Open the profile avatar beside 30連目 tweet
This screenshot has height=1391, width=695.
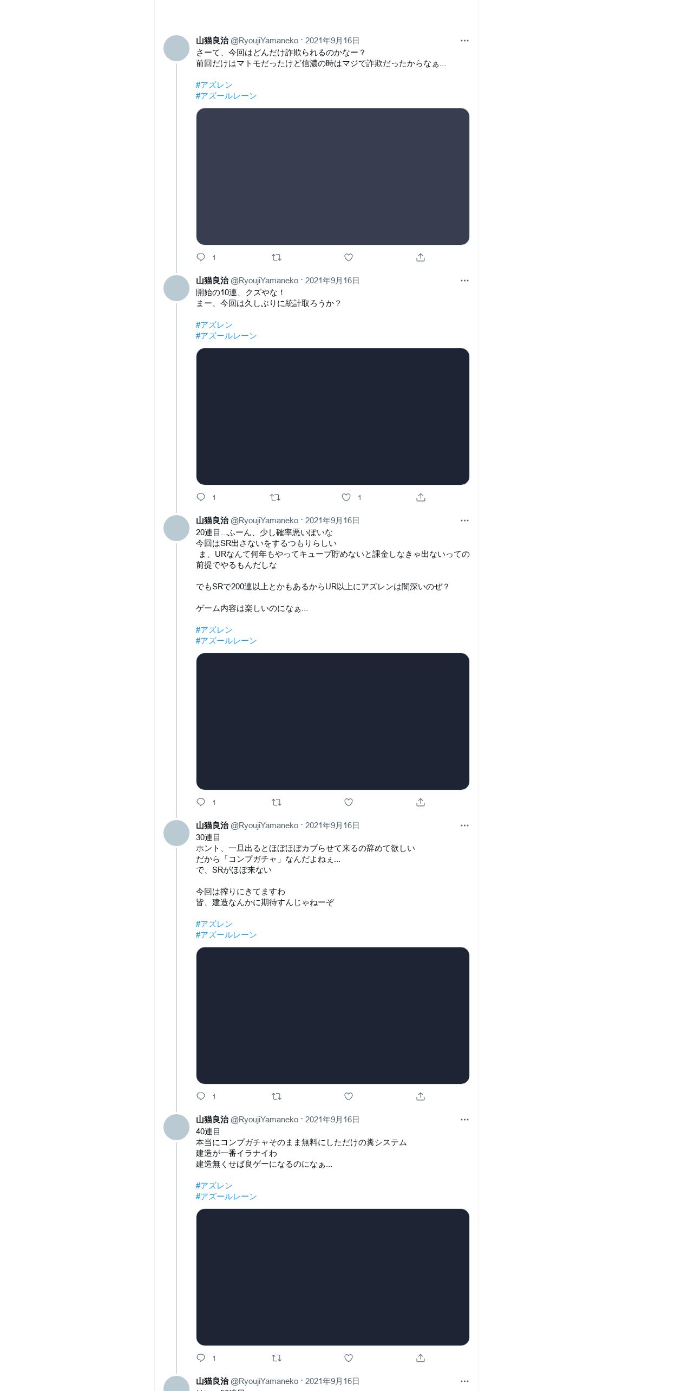point(176,833)
